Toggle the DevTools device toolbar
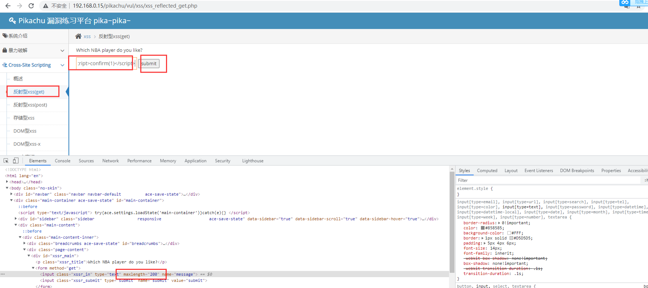This screenshot has width=648, height=288. (x=16, y=161)
